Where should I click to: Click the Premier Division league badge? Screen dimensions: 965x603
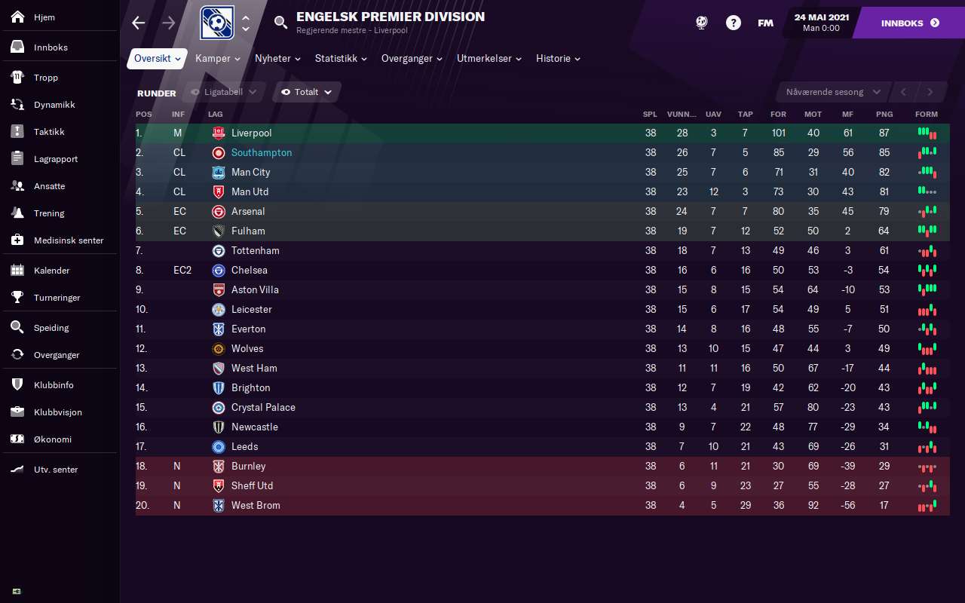pos(217,23)
